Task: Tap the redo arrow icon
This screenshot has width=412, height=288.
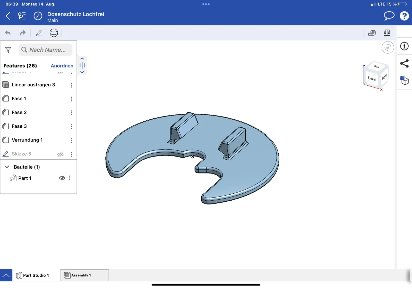Action: pyautogui.click(x=23, y=33)
